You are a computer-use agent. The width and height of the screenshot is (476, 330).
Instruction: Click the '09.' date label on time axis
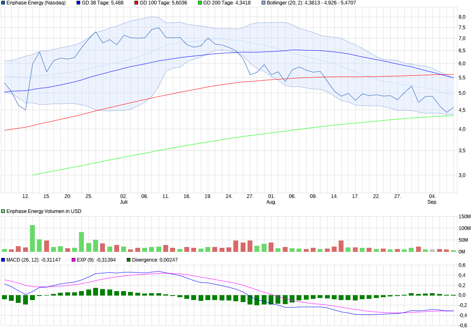pyautogui.click(x=313, y=196)
